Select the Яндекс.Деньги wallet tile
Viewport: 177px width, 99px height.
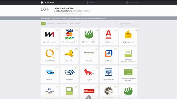[128, 37]
